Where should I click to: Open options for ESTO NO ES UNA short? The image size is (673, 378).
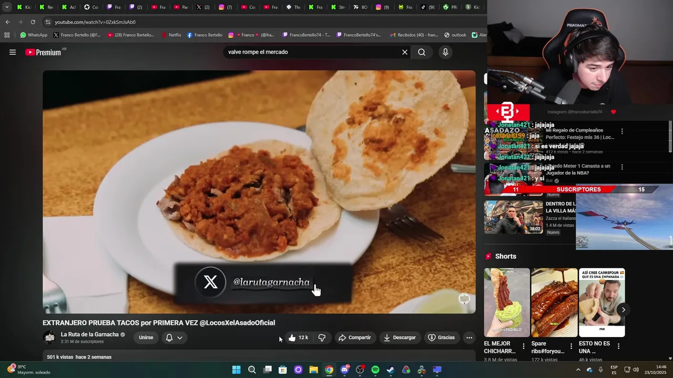tap(618, 346)
